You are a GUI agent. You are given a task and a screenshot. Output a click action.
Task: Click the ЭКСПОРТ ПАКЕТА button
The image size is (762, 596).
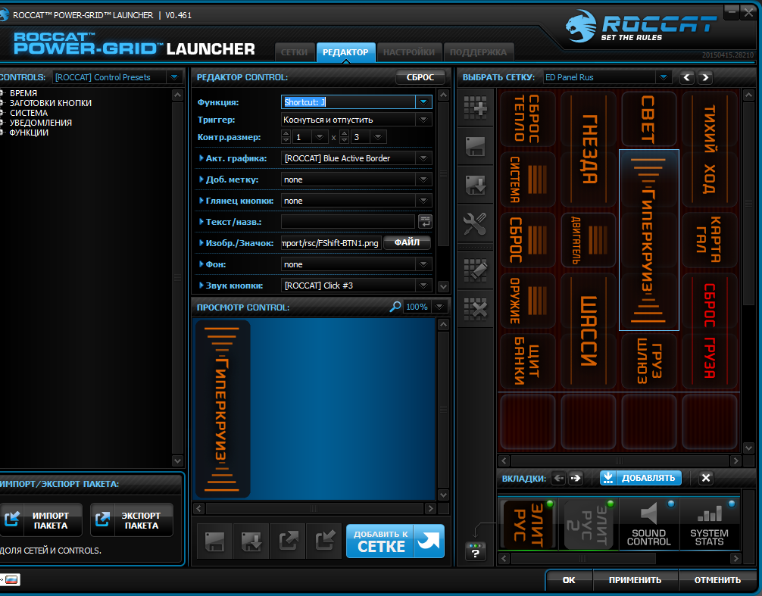pos(132,520)
